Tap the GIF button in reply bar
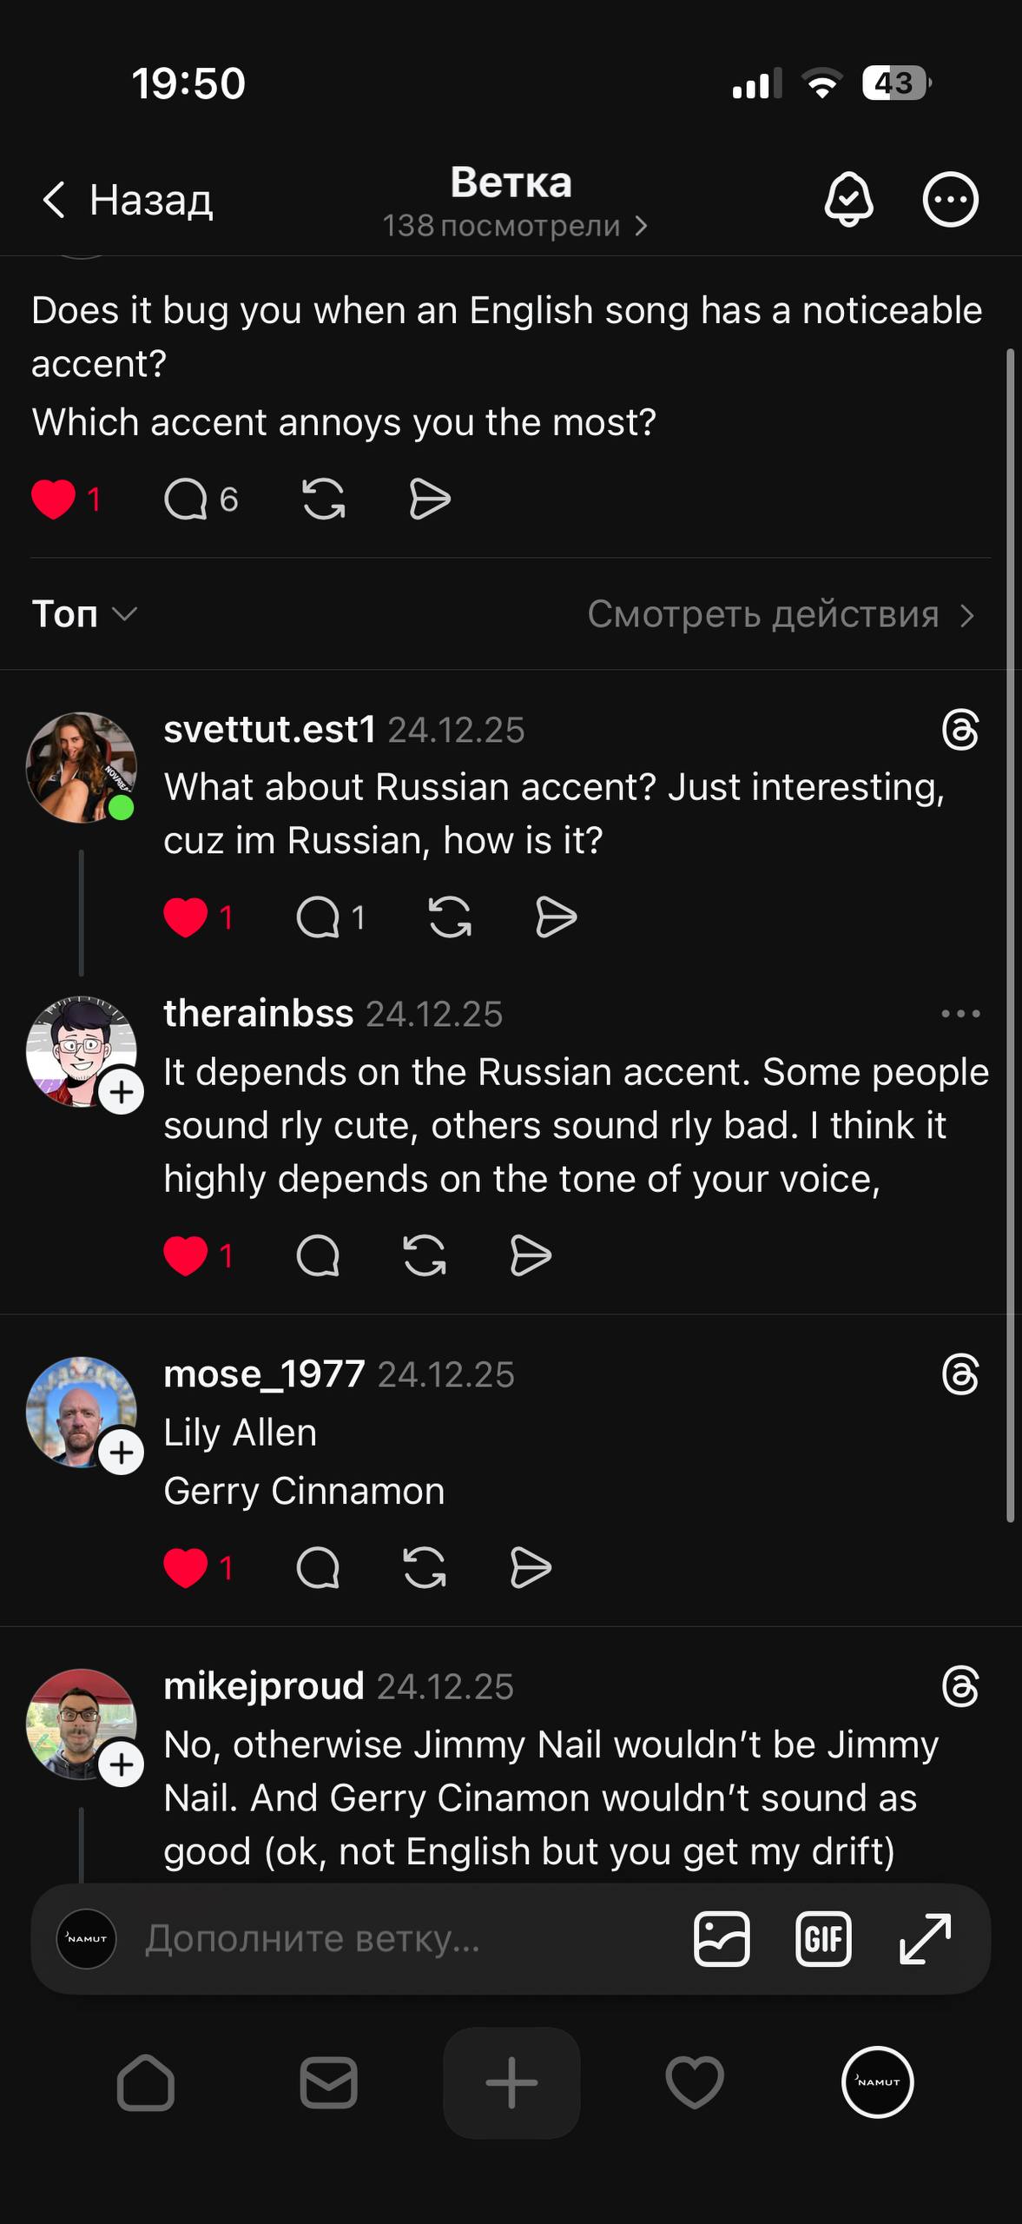The image size is (1022, 2224). click(x=823, y=1938)
